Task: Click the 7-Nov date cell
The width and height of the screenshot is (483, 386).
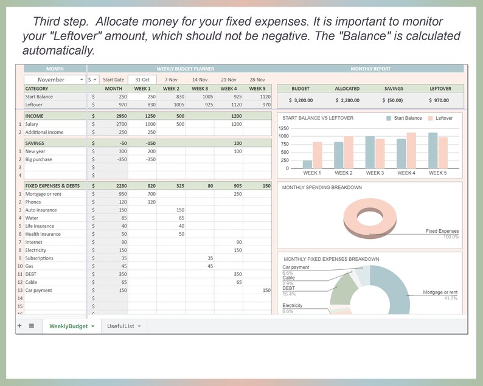Action: pyautogui.click(x=171, y=80)
